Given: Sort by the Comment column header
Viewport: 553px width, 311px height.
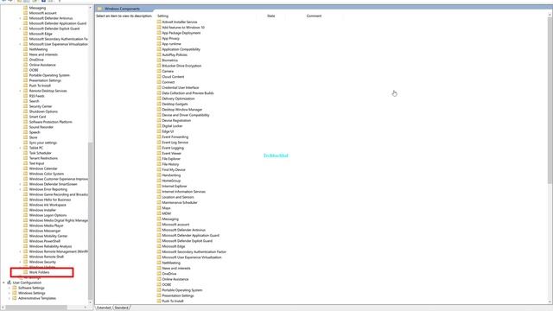Looking at the screenshot, I should (x=314, y=16).
